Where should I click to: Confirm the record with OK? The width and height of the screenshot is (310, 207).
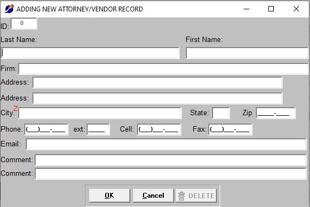(110, 196)
